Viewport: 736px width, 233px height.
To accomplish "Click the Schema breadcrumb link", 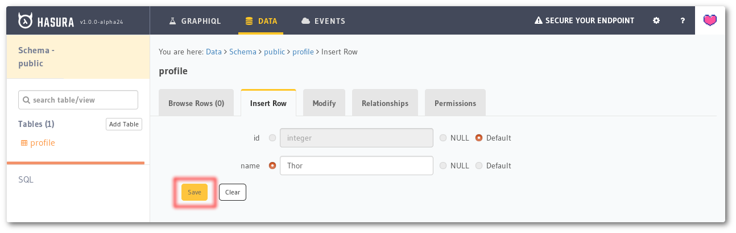I will point(243,52).
